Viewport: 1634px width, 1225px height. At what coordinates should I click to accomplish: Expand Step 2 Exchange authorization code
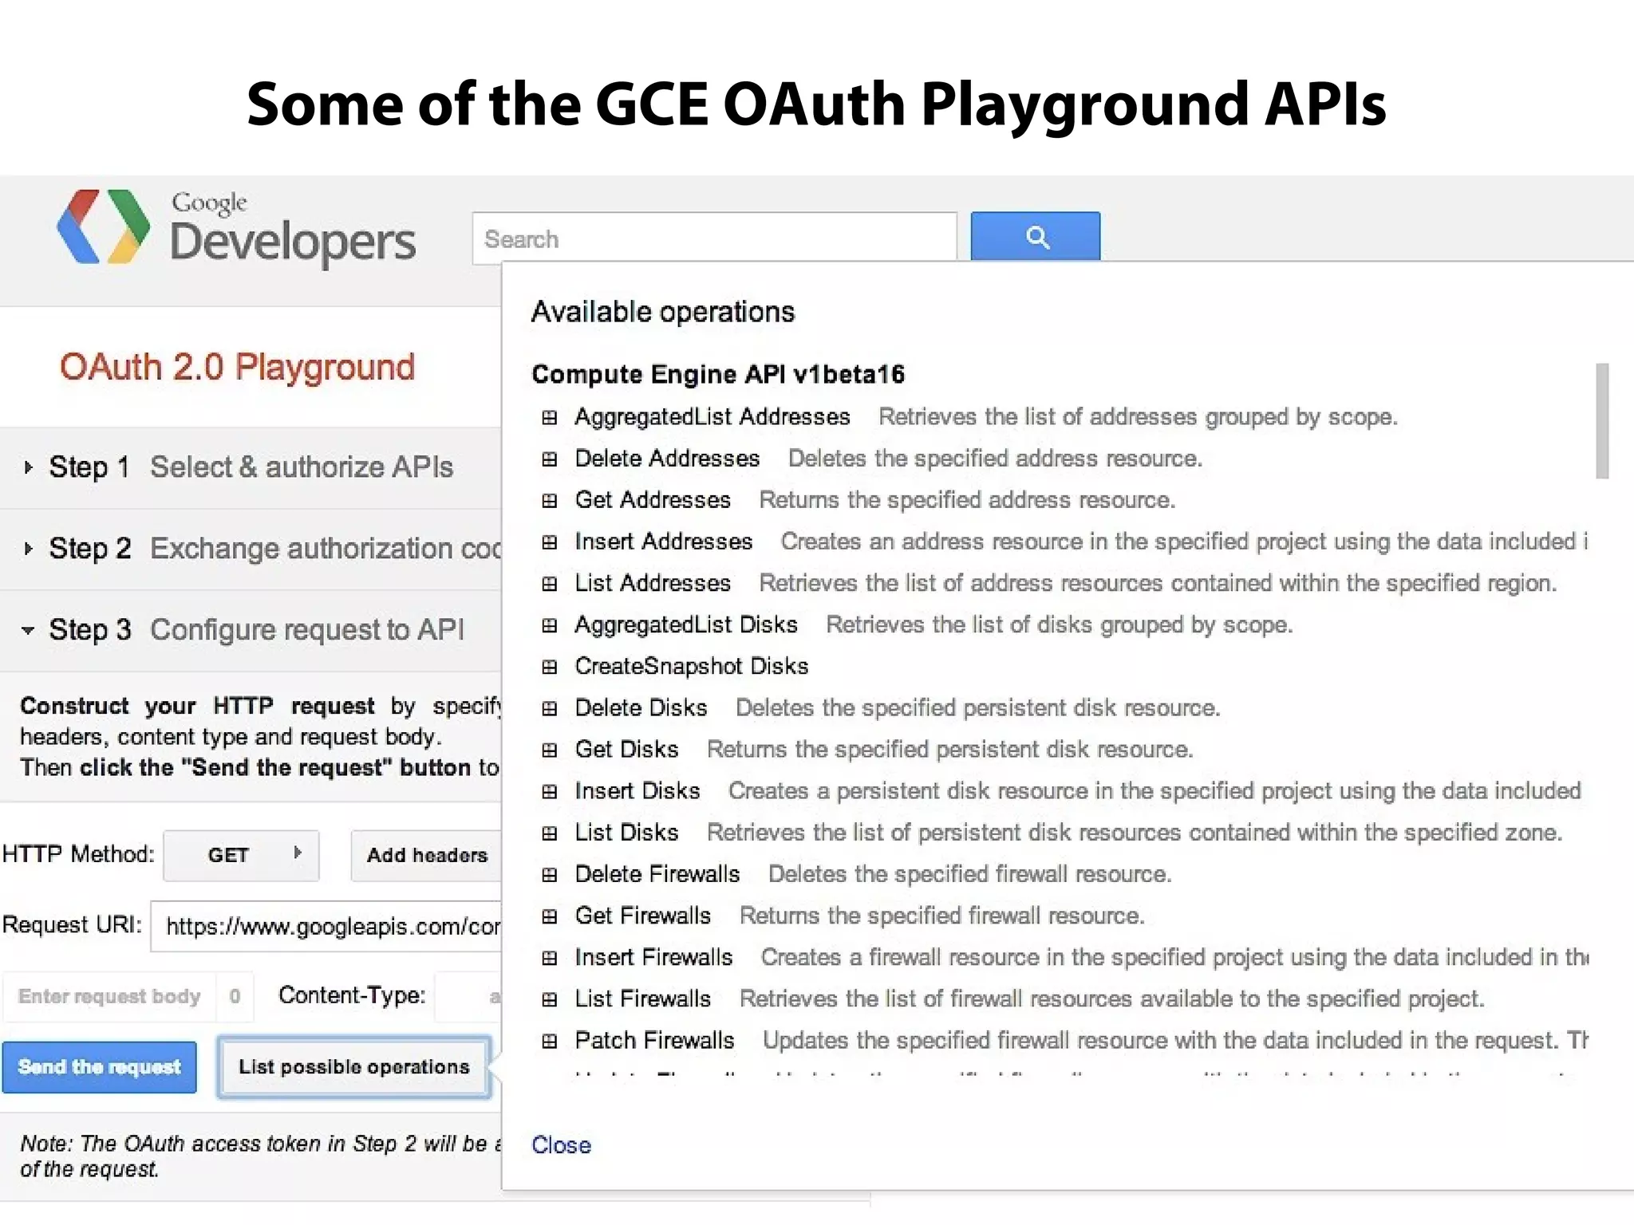tap(251, 549)
